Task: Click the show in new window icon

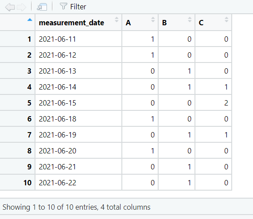Action: pos(42,7)
